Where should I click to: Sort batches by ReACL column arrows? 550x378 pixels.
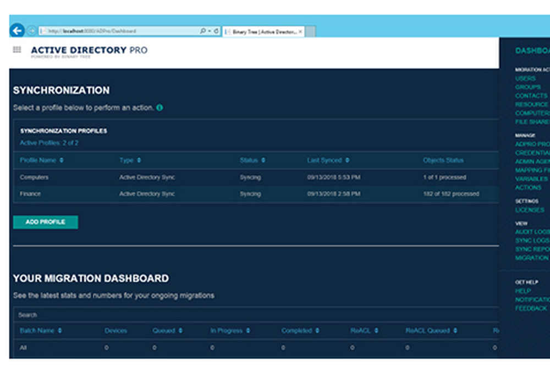tap(376, 330)
